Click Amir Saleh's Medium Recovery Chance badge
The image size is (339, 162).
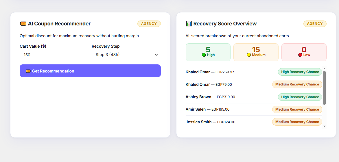pos(297,109)
